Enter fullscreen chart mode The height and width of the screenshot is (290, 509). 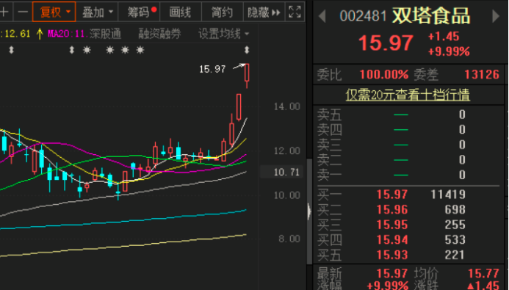(x=295, y=12)
